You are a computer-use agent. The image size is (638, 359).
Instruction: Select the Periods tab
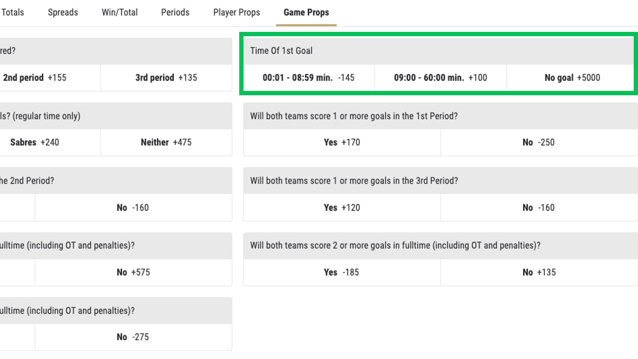pyautogui.click(x=175, y=12)
